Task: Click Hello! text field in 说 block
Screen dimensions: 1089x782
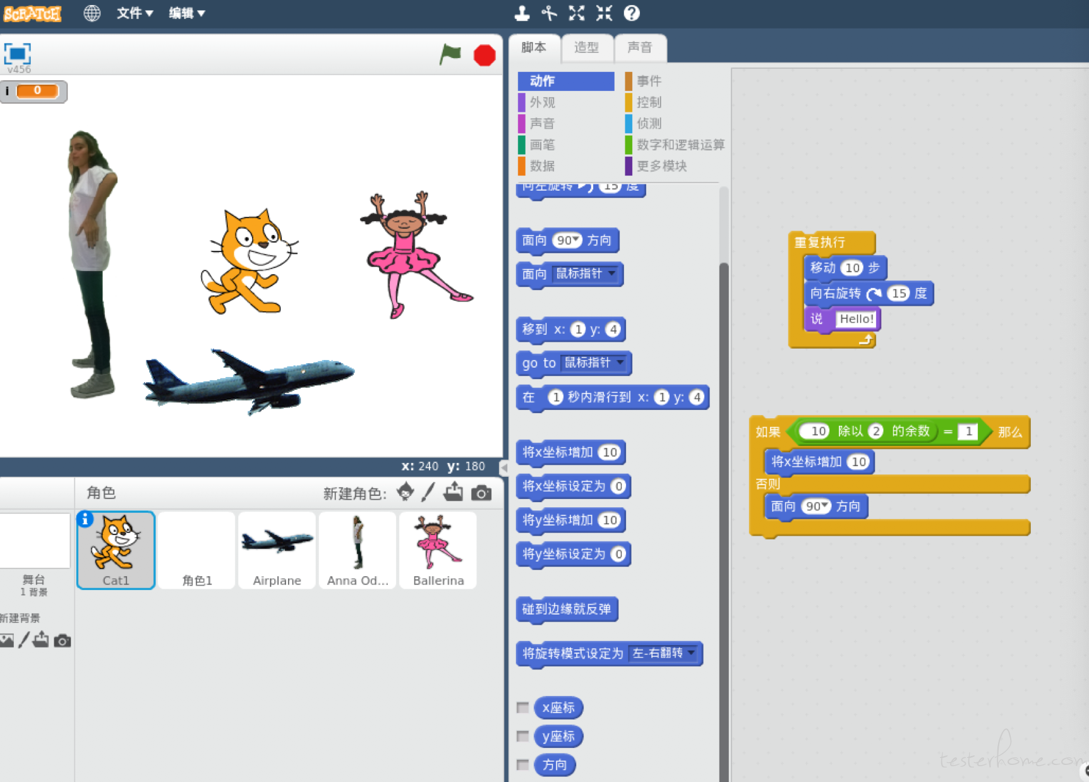Action: tap(857, 319)
